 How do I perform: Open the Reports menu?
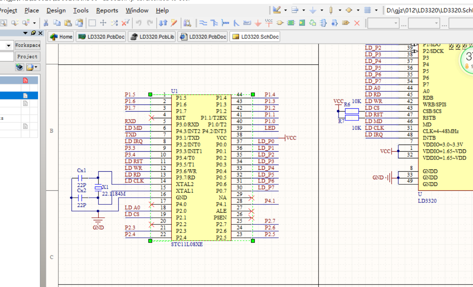(107, 10)
